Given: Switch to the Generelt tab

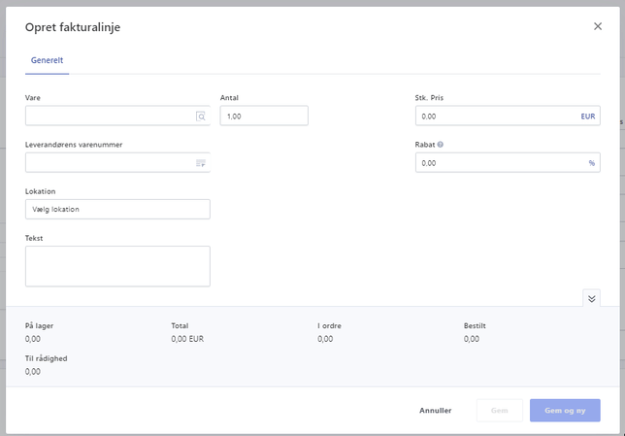Looking at the screenshot, I should [x=47, y=60].
